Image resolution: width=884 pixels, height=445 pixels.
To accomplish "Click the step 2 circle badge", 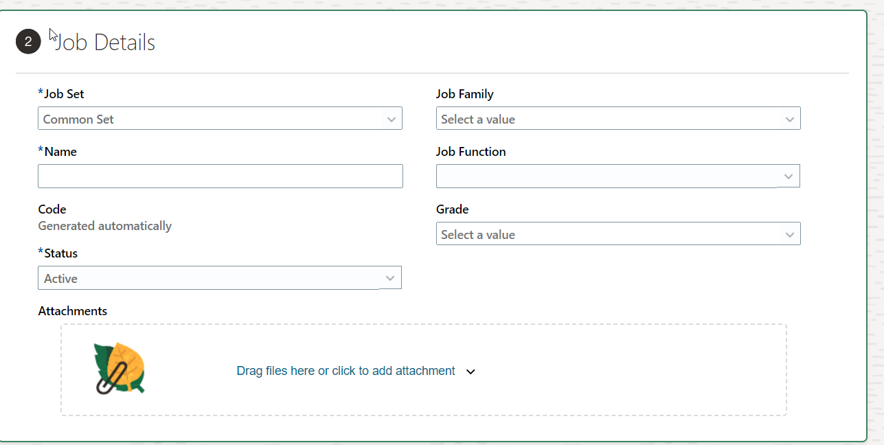I will click(28, 42).
